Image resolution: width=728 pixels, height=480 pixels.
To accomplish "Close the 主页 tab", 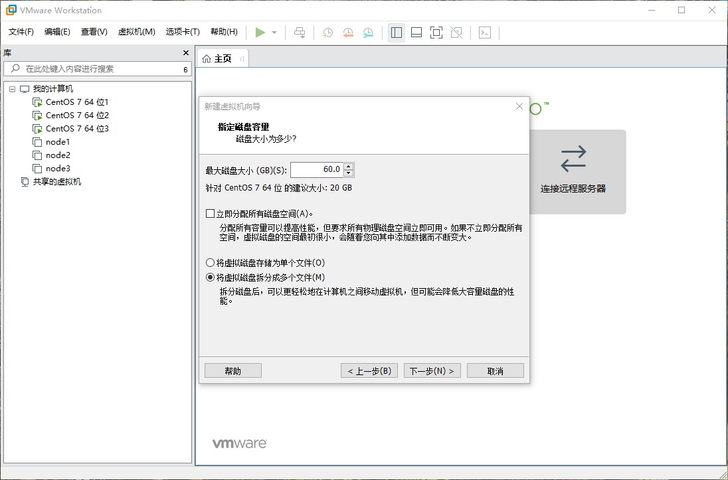I will (242, 58).
